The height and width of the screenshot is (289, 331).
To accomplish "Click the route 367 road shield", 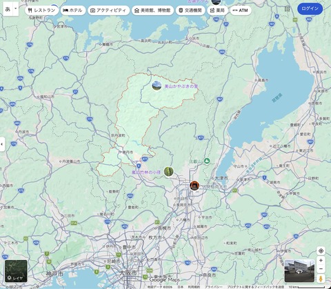I will [x=220, y=99].
